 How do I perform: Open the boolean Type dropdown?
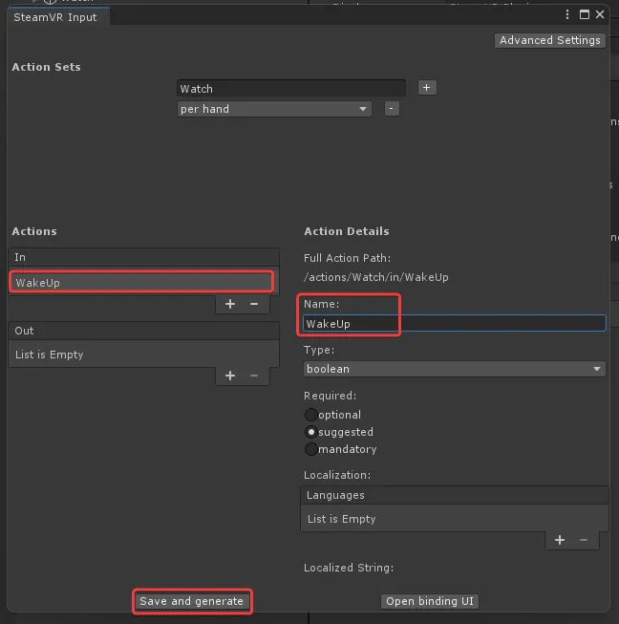click(x=454, y=369)
